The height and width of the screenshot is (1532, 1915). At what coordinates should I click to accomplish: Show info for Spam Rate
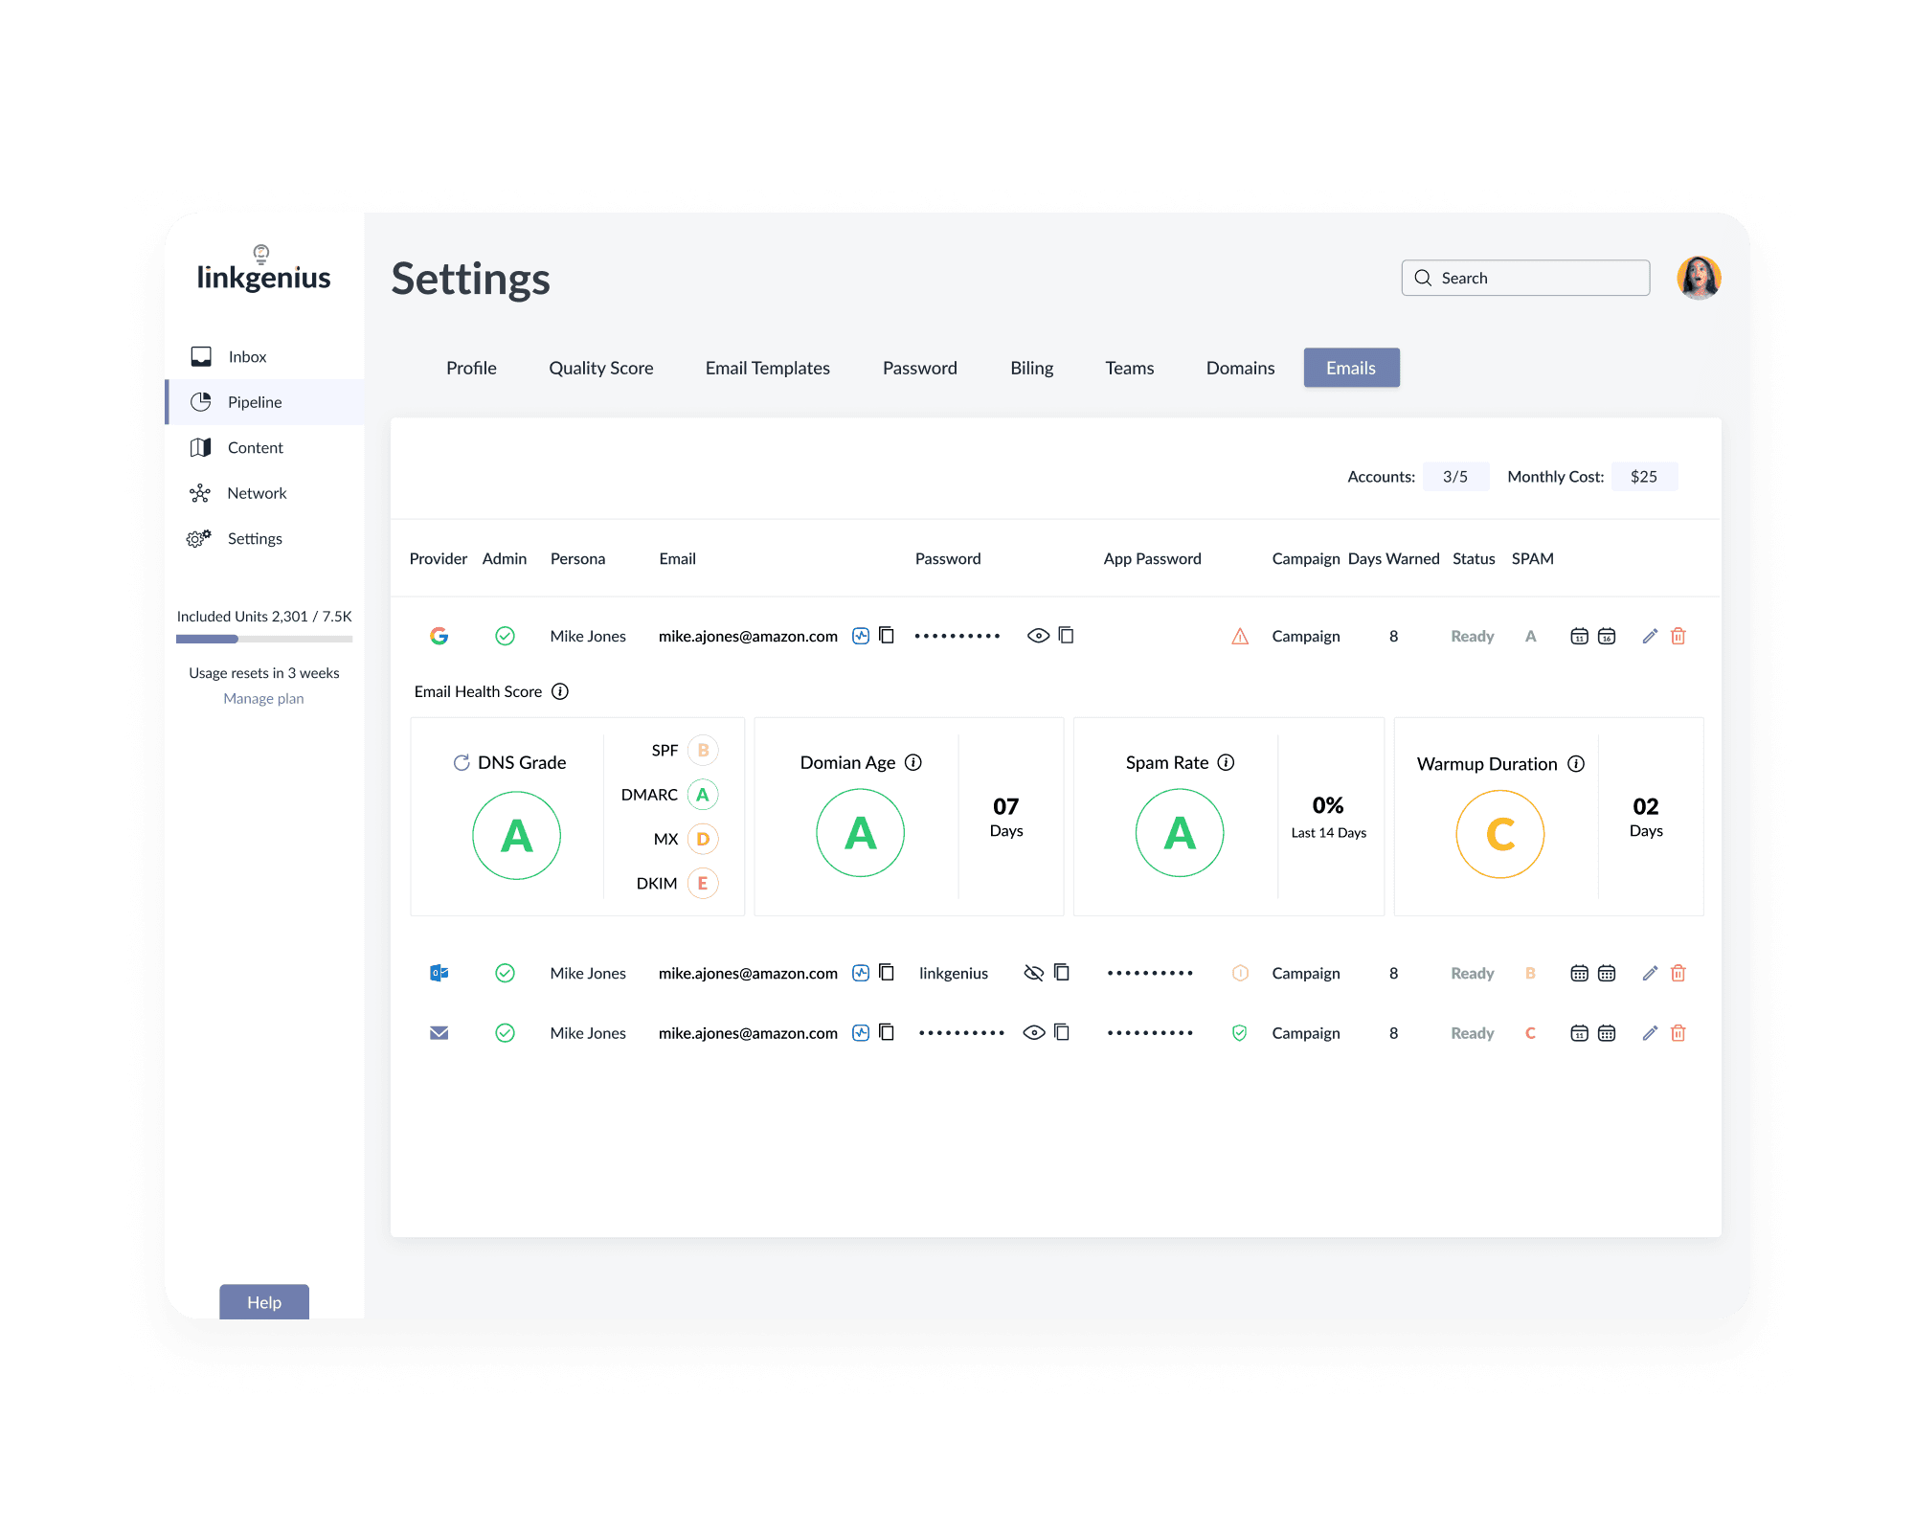pyautogui.click(x=1226, y=762)
